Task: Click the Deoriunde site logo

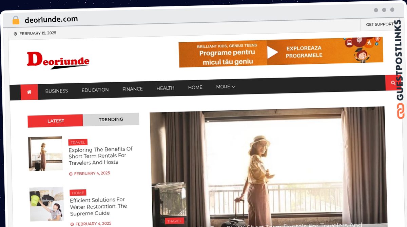Action: click(x=58, y=60)
